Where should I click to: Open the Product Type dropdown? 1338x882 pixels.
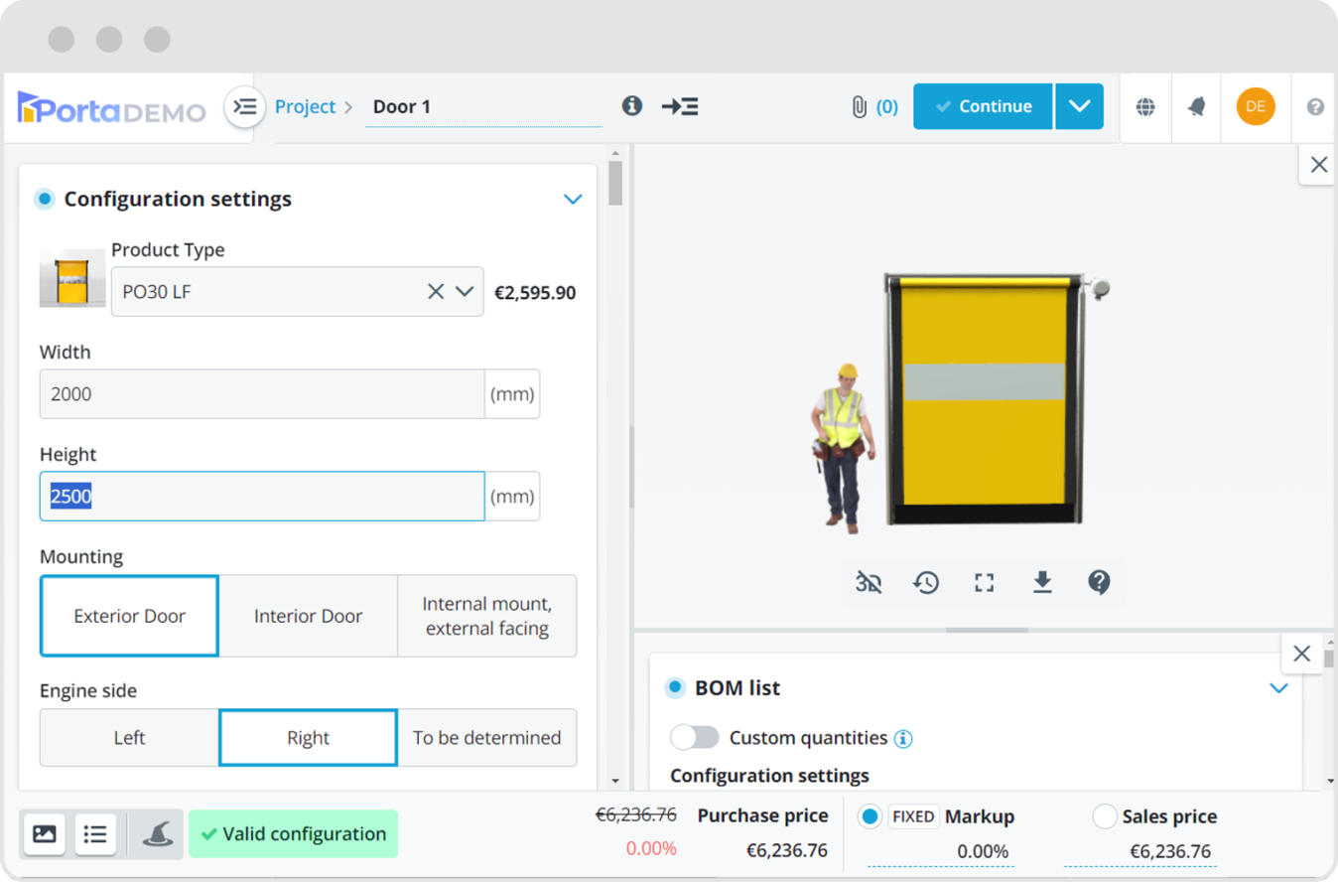coord(464,291)
